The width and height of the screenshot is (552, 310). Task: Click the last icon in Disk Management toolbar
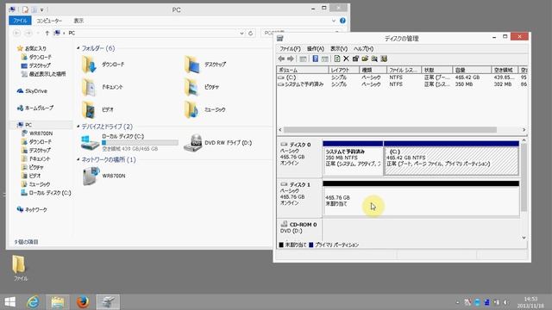coord(384,59)
